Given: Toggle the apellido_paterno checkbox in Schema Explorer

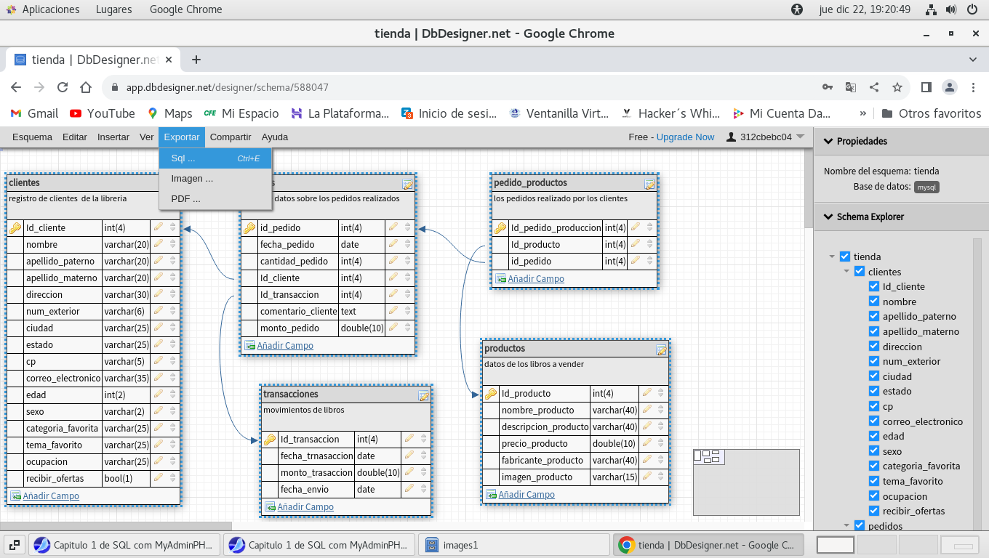Looking at the screenshot, I should click(874, 316).
